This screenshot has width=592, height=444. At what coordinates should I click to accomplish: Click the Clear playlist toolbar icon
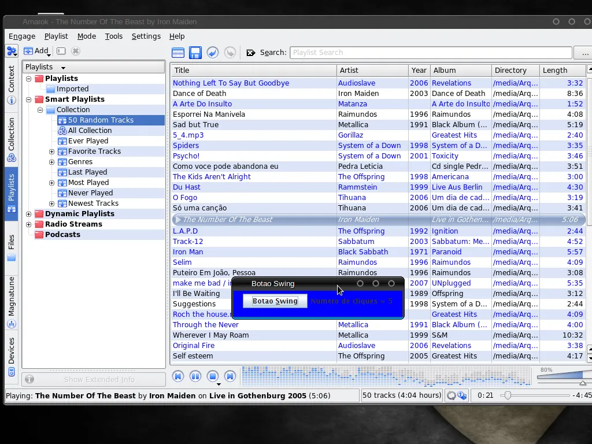178,53
